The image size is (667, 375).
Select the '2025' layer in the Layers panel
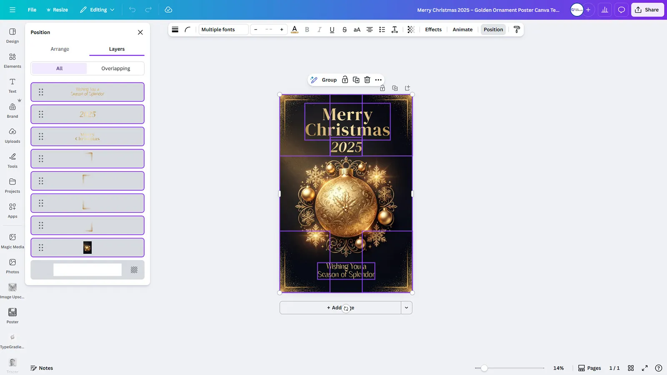pyautogui.click(x=87, y=114)
